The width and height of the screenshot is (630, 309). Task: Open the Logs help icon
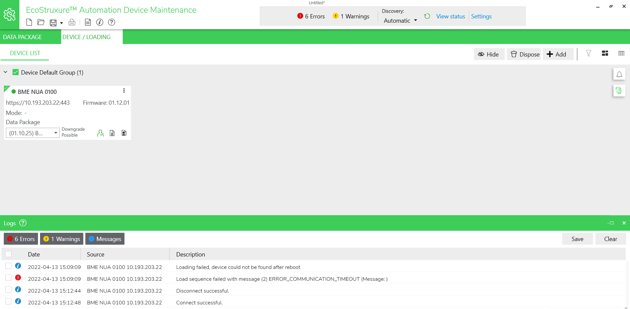click(23, 223)
